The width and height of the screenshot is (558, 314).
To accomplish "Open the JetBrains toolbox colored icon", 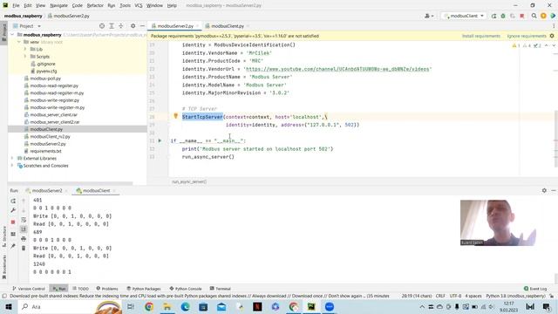I will click(553, 16).
